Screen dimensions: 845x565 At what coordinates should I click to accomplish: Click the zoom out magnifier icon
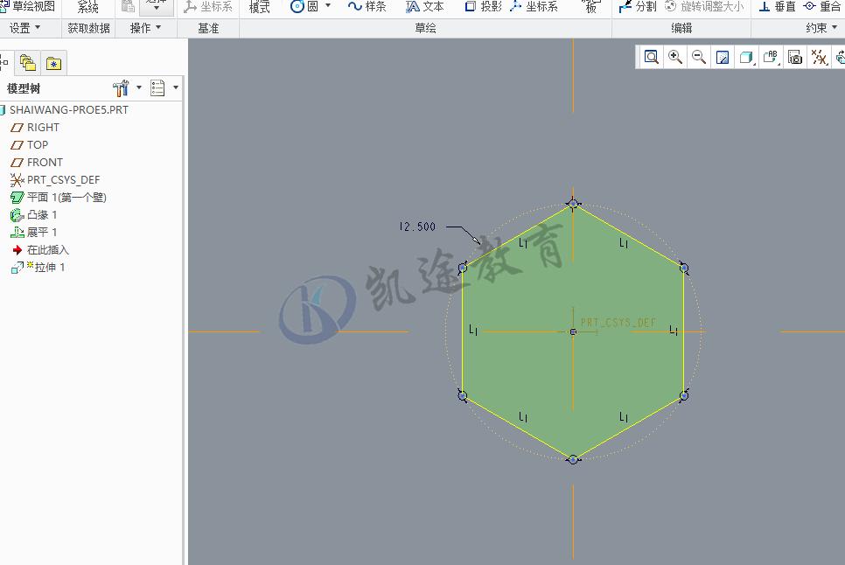698,57
